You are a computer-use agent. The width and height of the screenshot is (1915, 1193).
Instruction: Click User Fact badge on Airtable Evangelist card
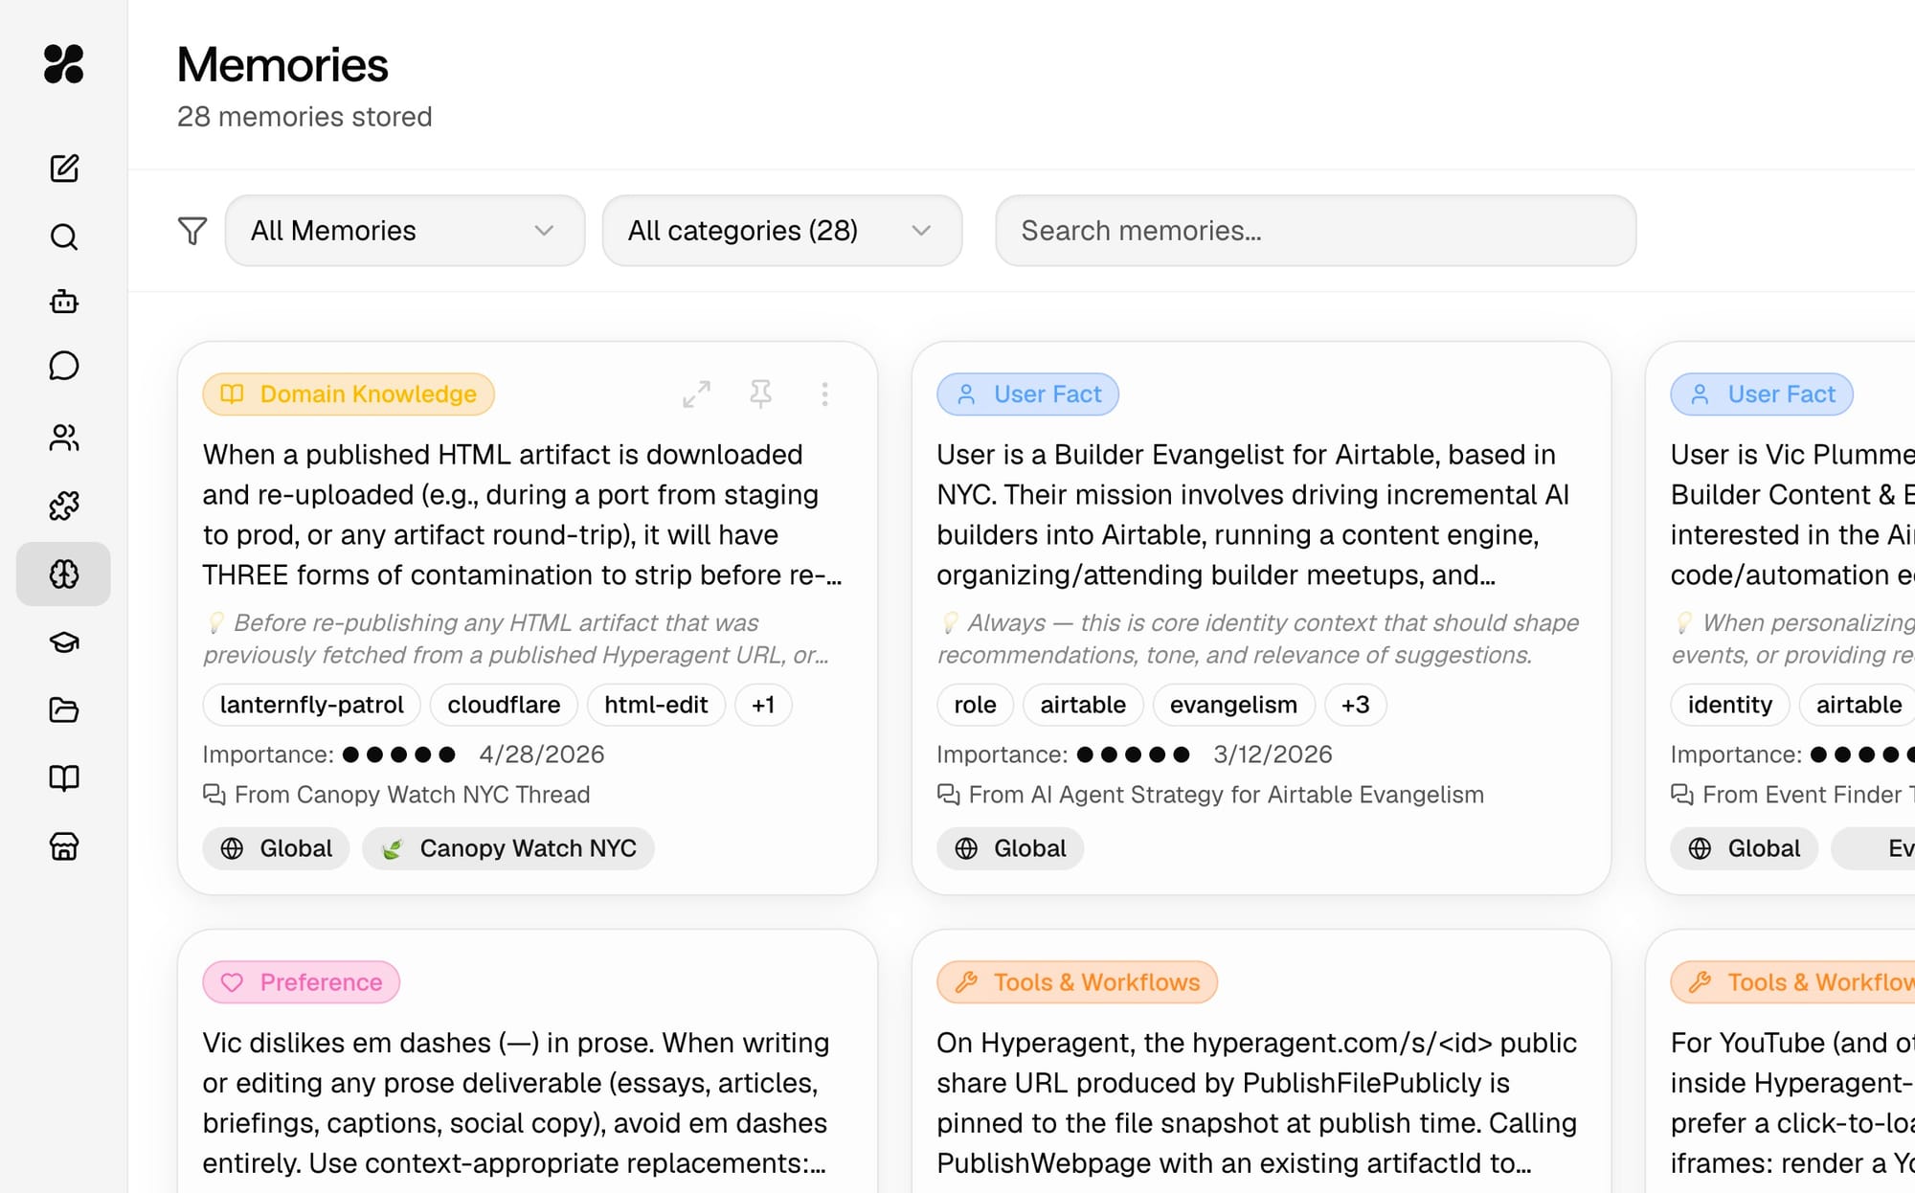[x=1028, y=394]
